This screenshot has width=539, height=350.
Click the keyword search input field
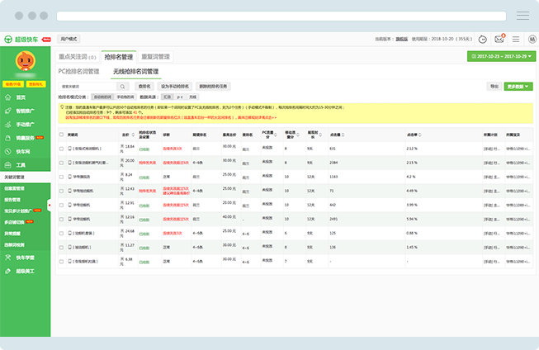coord(87,86)
